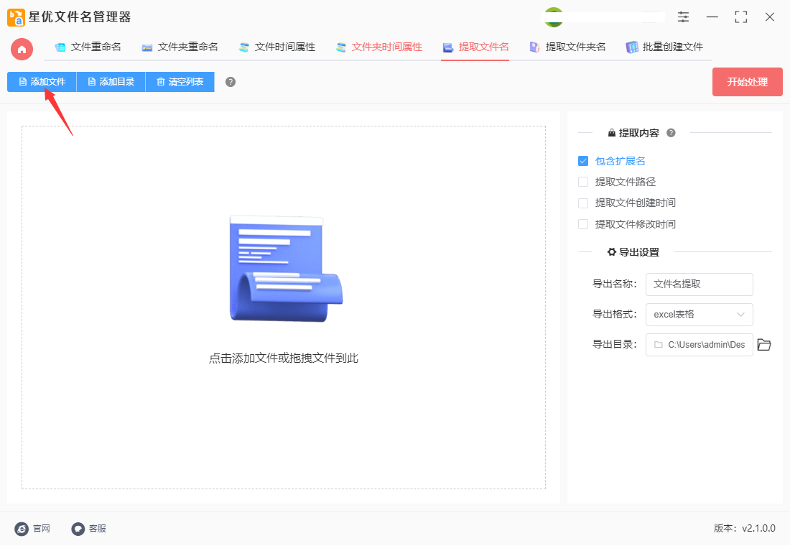Go to the home screen icon
790x546 pixels.
(x=22, y=50)
